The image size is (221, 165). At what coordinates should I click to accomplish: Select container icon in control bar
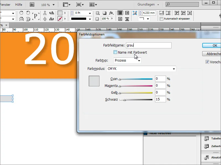tap(45, 13)
